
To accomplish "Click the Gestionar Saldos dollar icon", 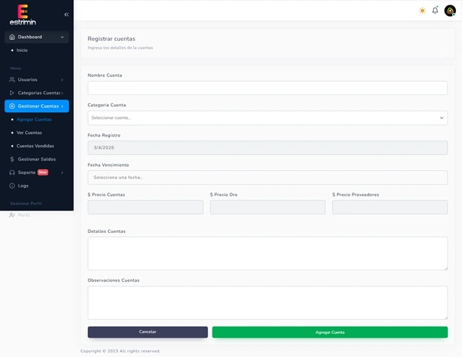I will click(12, 159).
